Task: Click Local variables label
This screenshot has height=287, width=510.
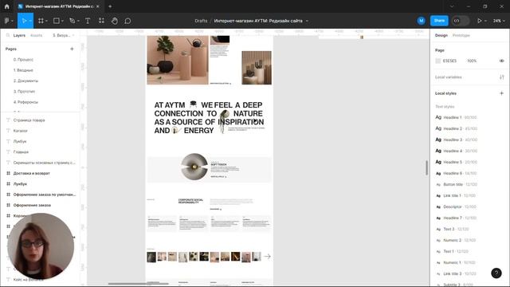Action: (448, 77)
